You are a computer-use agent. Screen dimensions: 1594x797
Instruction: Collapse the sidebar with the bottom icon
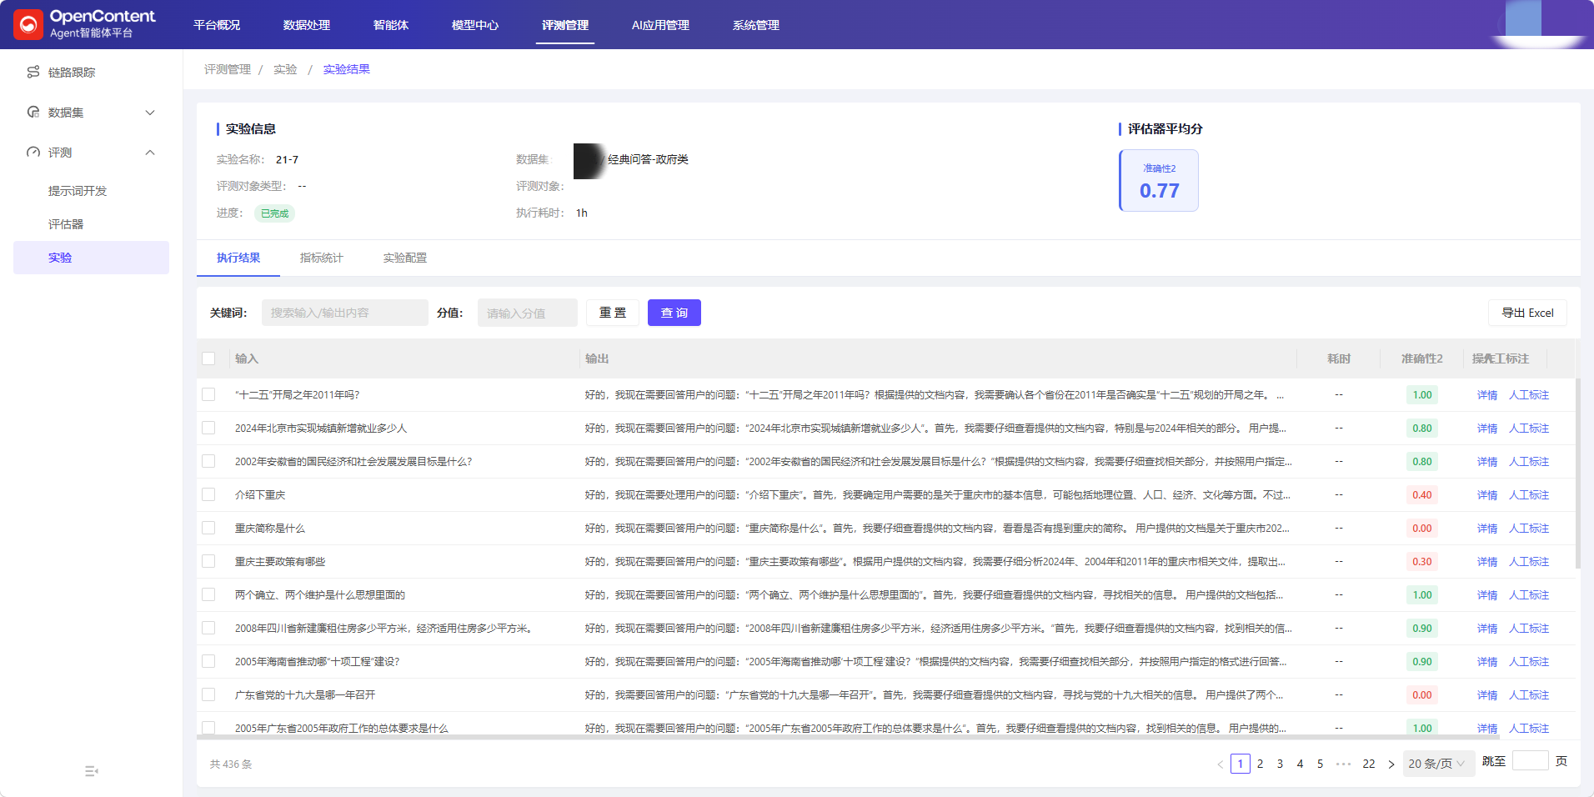92,771
